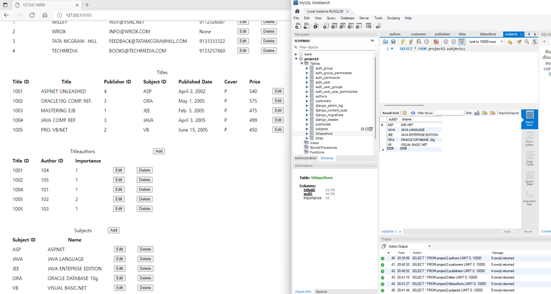Expand the bank schema
Screen dimensions: 551x294
296,54
